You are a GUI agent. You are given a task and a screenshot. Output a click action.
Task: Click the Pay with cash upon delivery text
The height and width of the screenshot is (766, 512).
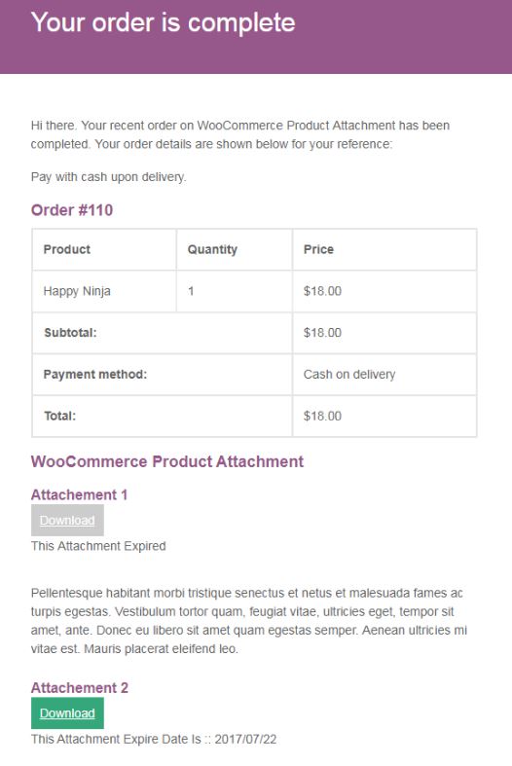point(108,177)
